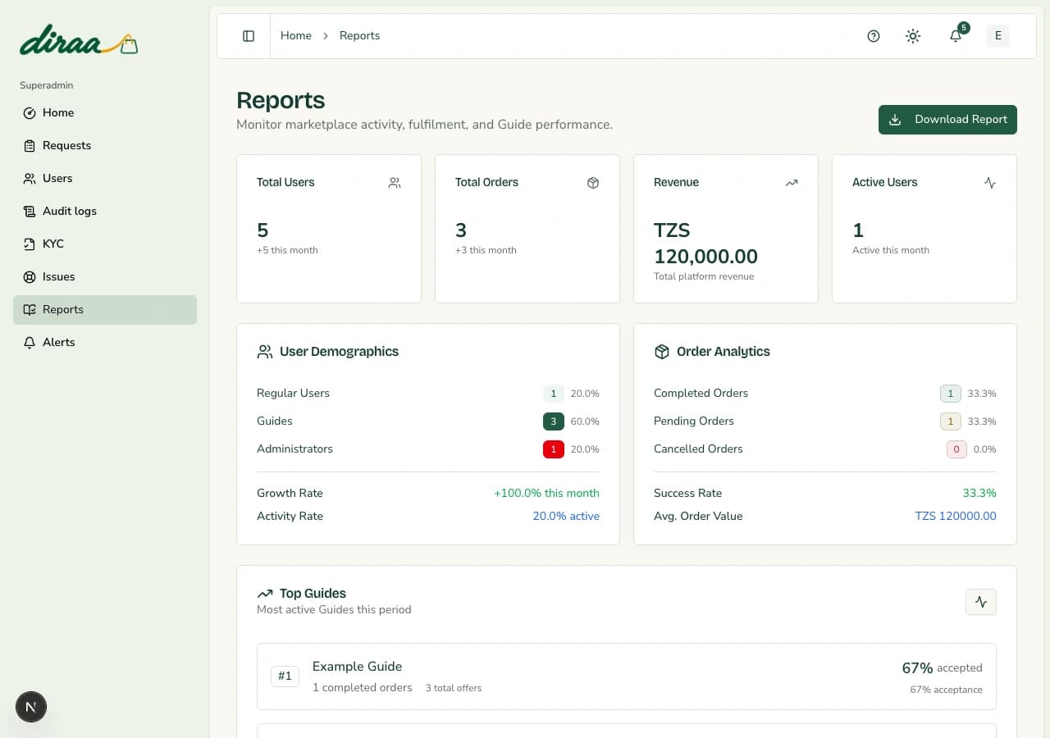Click the diraa logo

[x=79, y=40]
